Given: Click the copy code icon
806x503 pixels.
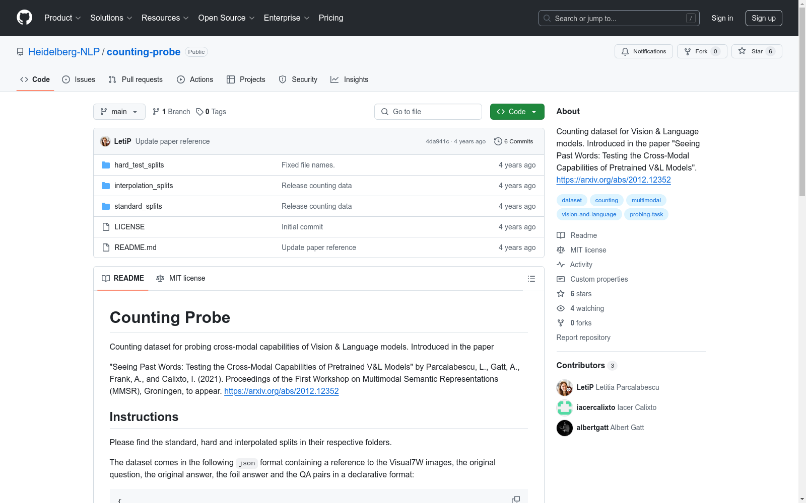Looking at the screenshot, I should point(515,499).
